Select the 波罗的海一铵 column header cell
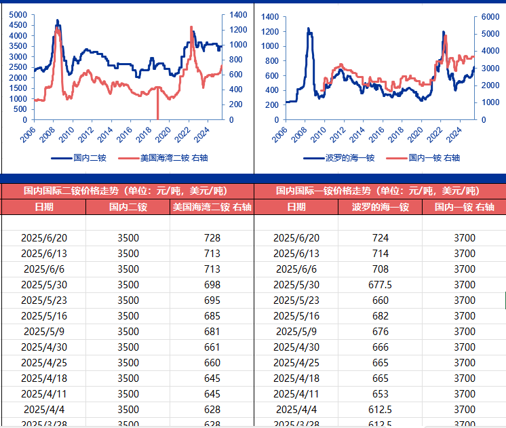 381,207
